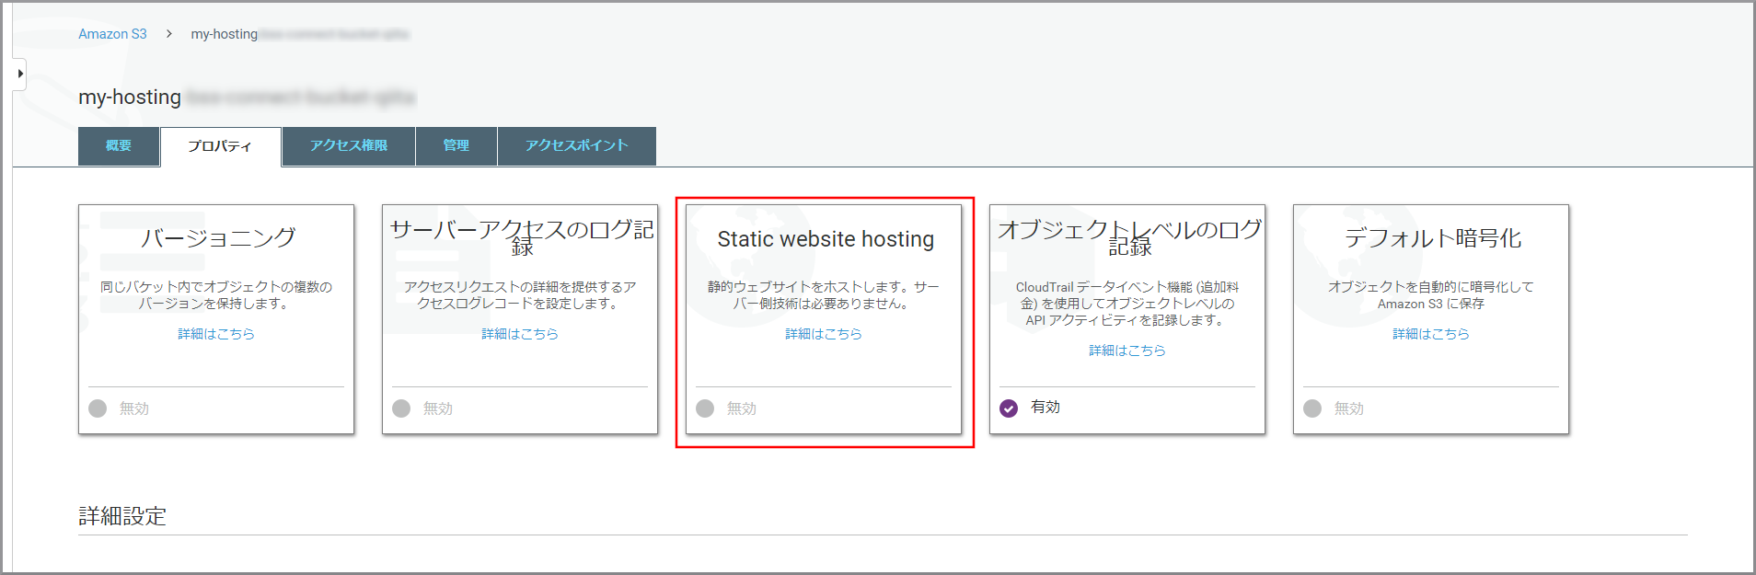Expand the collapsed left sidebar arrow
The image size is (1756, 575).
19,74
